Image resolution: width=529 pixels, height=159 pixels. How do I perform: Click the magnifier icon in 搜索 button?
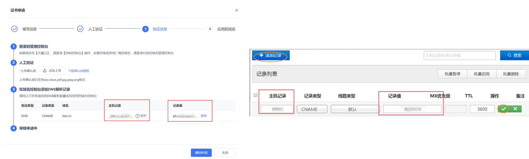(509, 55)
